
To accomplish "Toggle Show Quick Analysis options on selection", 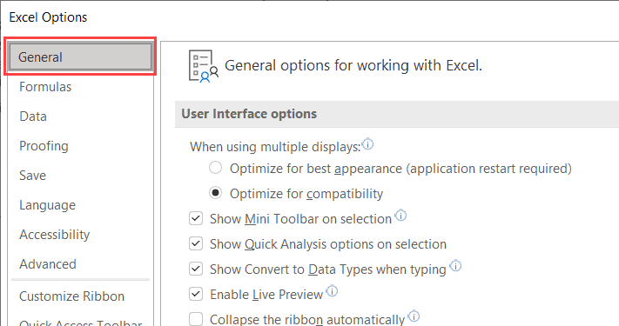I will click(x=196, y=243).
